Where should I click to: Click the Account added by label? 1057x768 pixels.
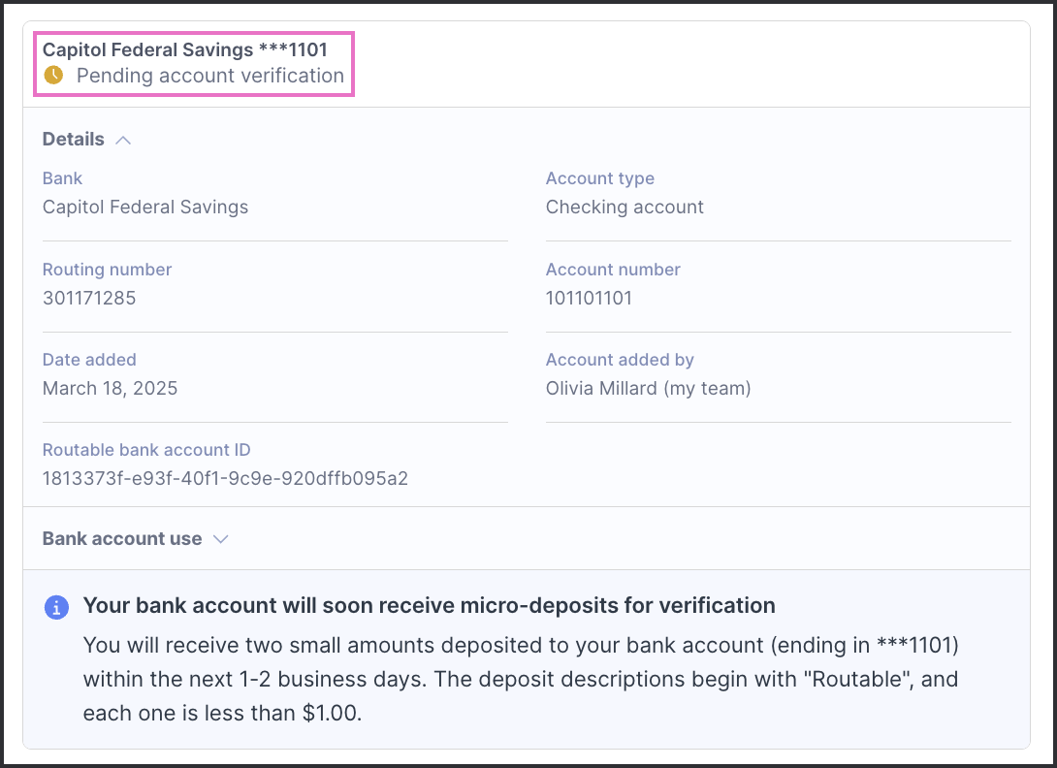(x=620, y=360)
